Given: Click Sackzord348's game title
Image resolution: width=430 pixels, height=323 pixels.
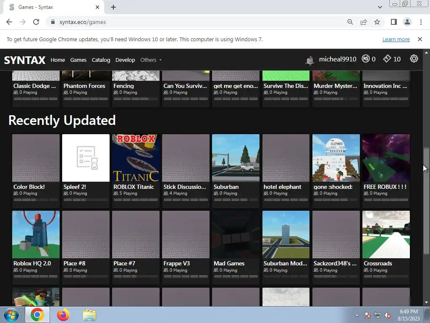Looking at the screenshot, I should [x=335, y=263].
